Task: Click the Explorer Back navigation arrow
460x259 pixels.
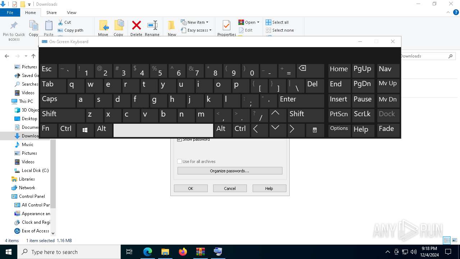Action: (x=7, y=56)
